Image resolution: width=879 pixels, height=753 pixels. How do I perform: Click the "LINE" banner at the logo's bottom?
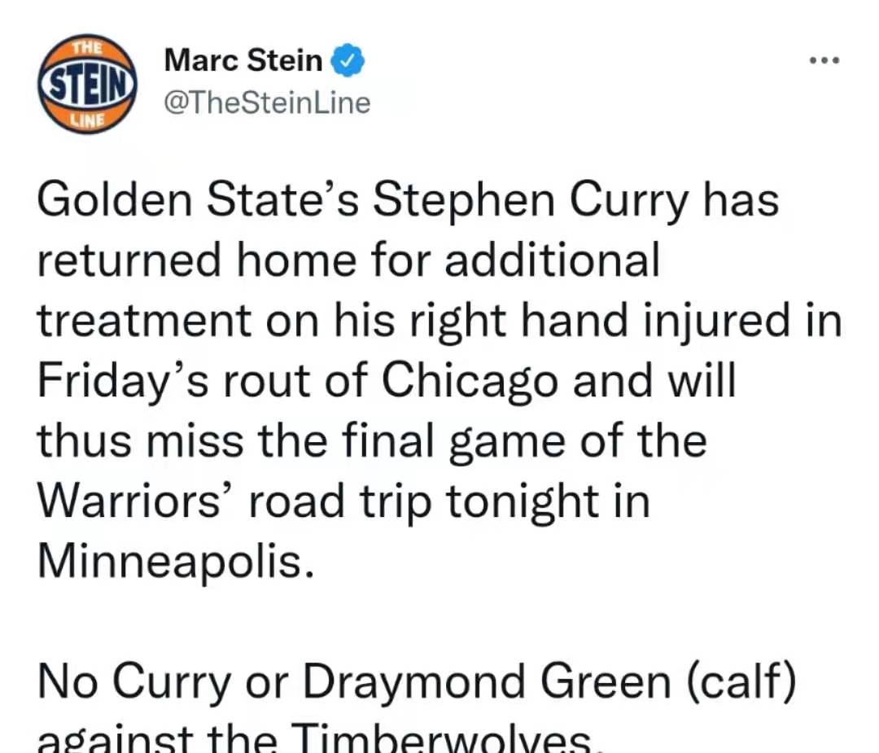(89, 120)
